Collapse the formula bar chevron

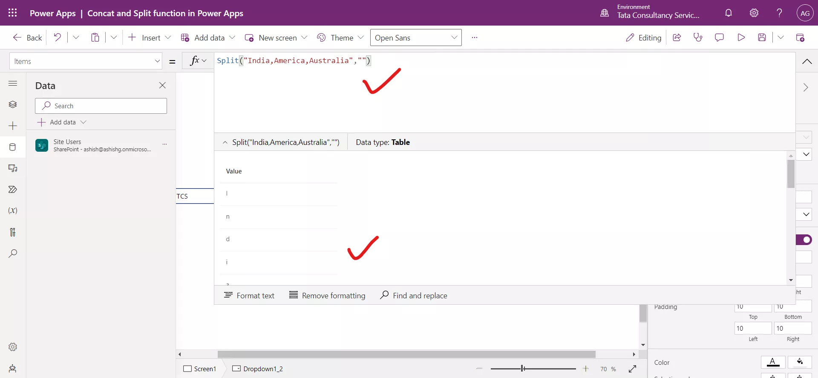(807, 61)
